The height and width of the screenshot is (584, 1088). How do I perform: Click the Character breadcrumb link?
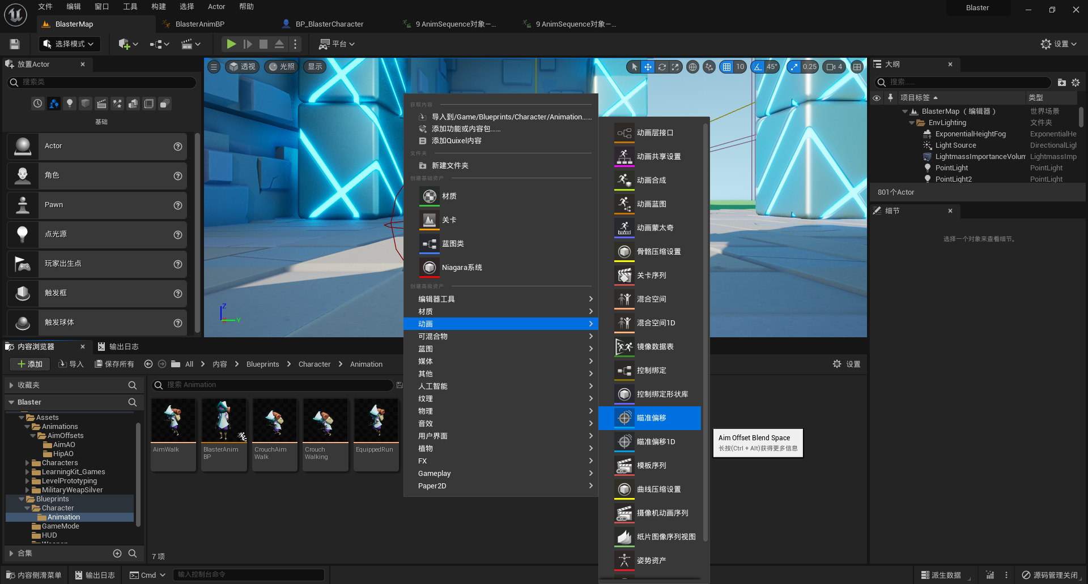[x=314, y=364]
